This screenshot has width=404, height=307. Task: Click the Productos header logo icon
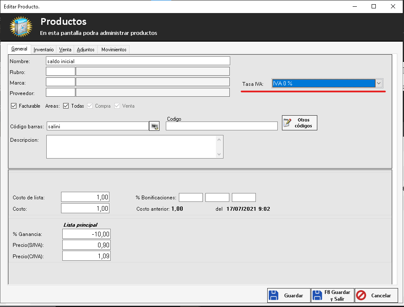pyautogui.click(x=21, y=27)
